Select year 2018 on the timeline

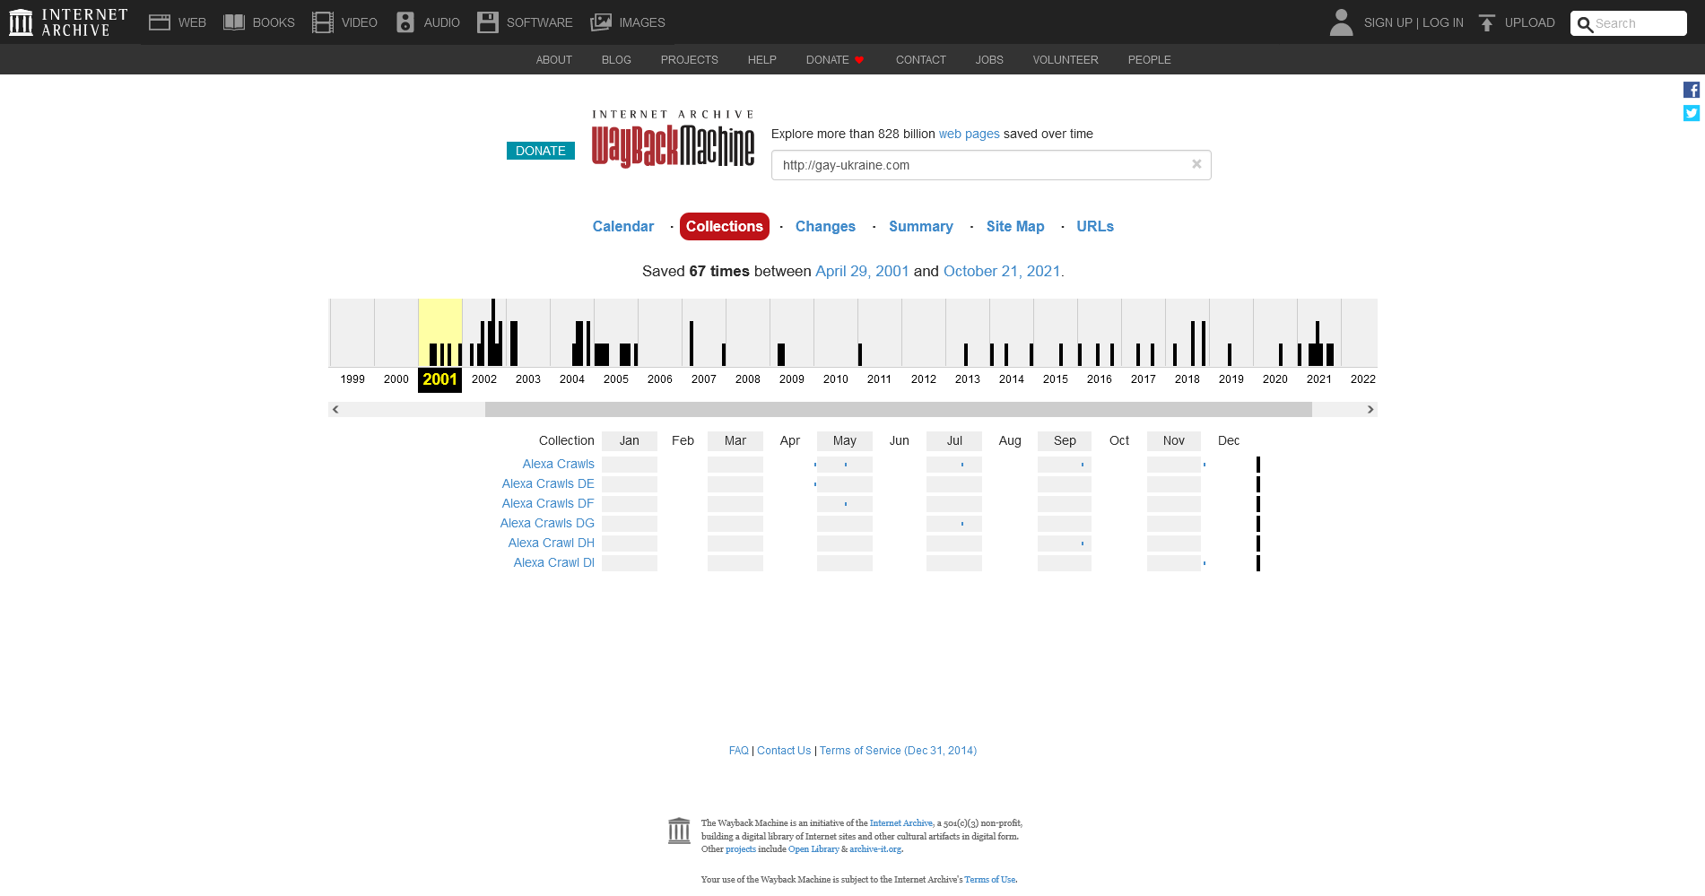tap(1187, 379)
